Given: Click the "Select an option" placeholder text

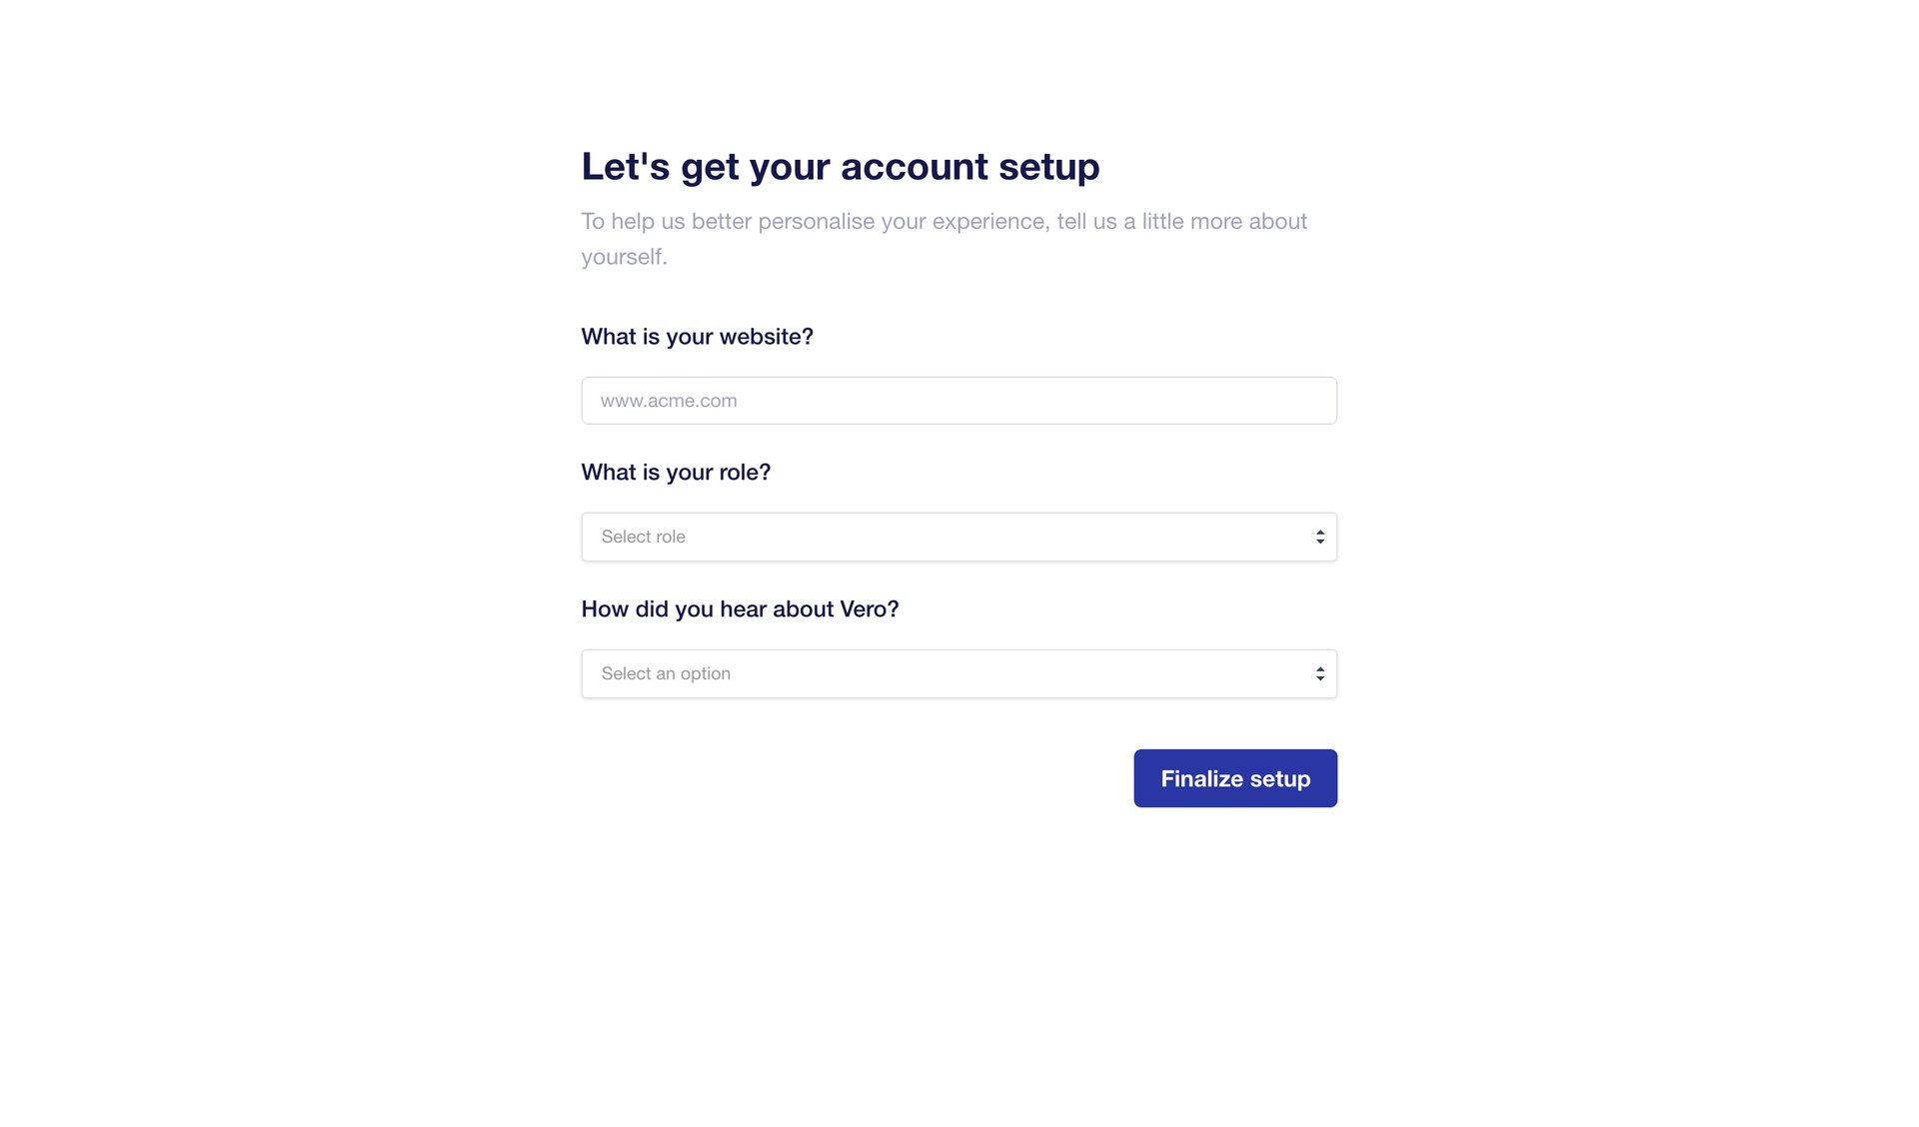Looking at the screenshot, I should [666, 674].
